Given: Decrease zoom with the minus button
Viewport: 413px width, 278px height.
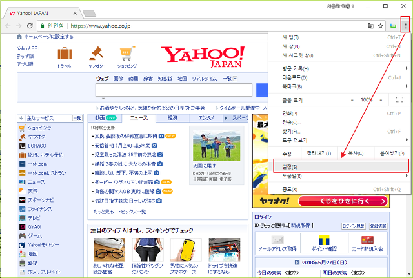Looking at the screenshot, I should 352,100.
